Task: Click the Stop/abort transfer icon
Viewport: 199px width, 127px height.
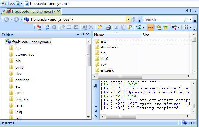Action: point(54,27)
